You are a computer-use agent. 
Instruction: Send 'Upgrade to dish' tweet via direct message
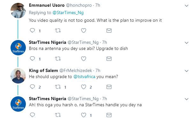point(109,59)
